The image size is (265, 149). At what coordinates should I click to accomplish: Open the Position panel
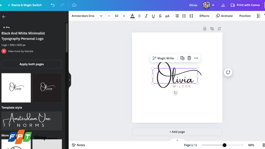pos(245,16)
